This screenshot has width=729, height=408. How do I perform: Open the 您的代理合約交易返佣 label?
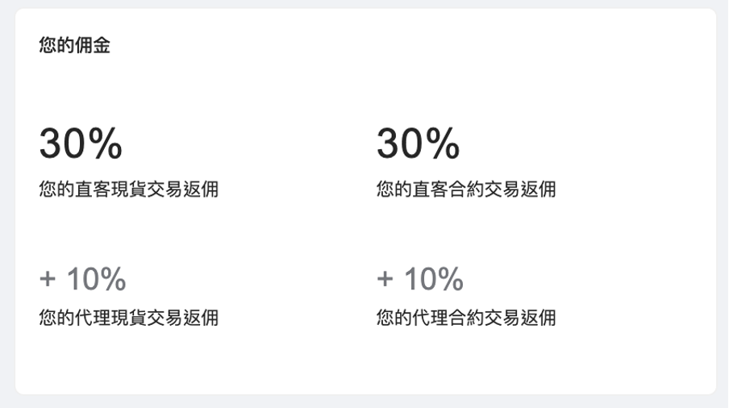[x=465, y=318]
